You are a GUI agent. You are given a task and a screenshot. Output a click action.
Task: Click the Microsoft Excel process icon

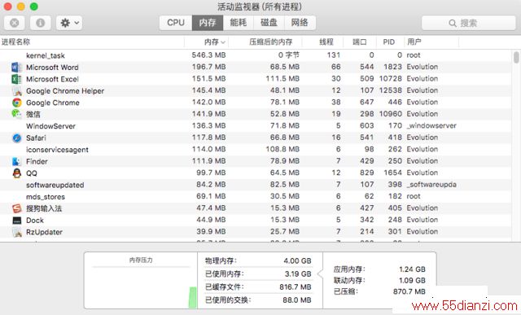click(16, 79)
